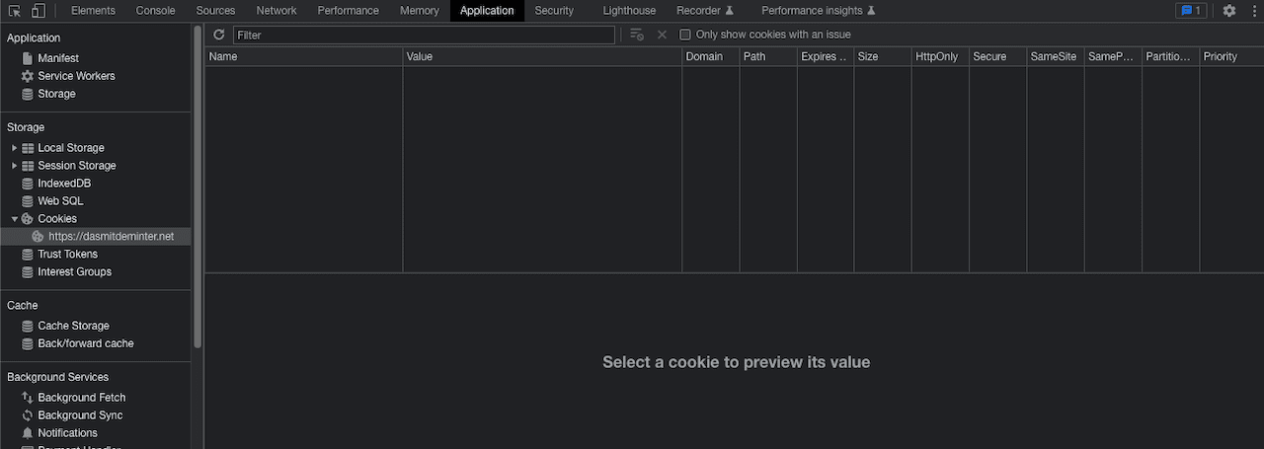Open the Memory tab
The height and width of the screenshot is (449, 1264).
pos(420,11)
